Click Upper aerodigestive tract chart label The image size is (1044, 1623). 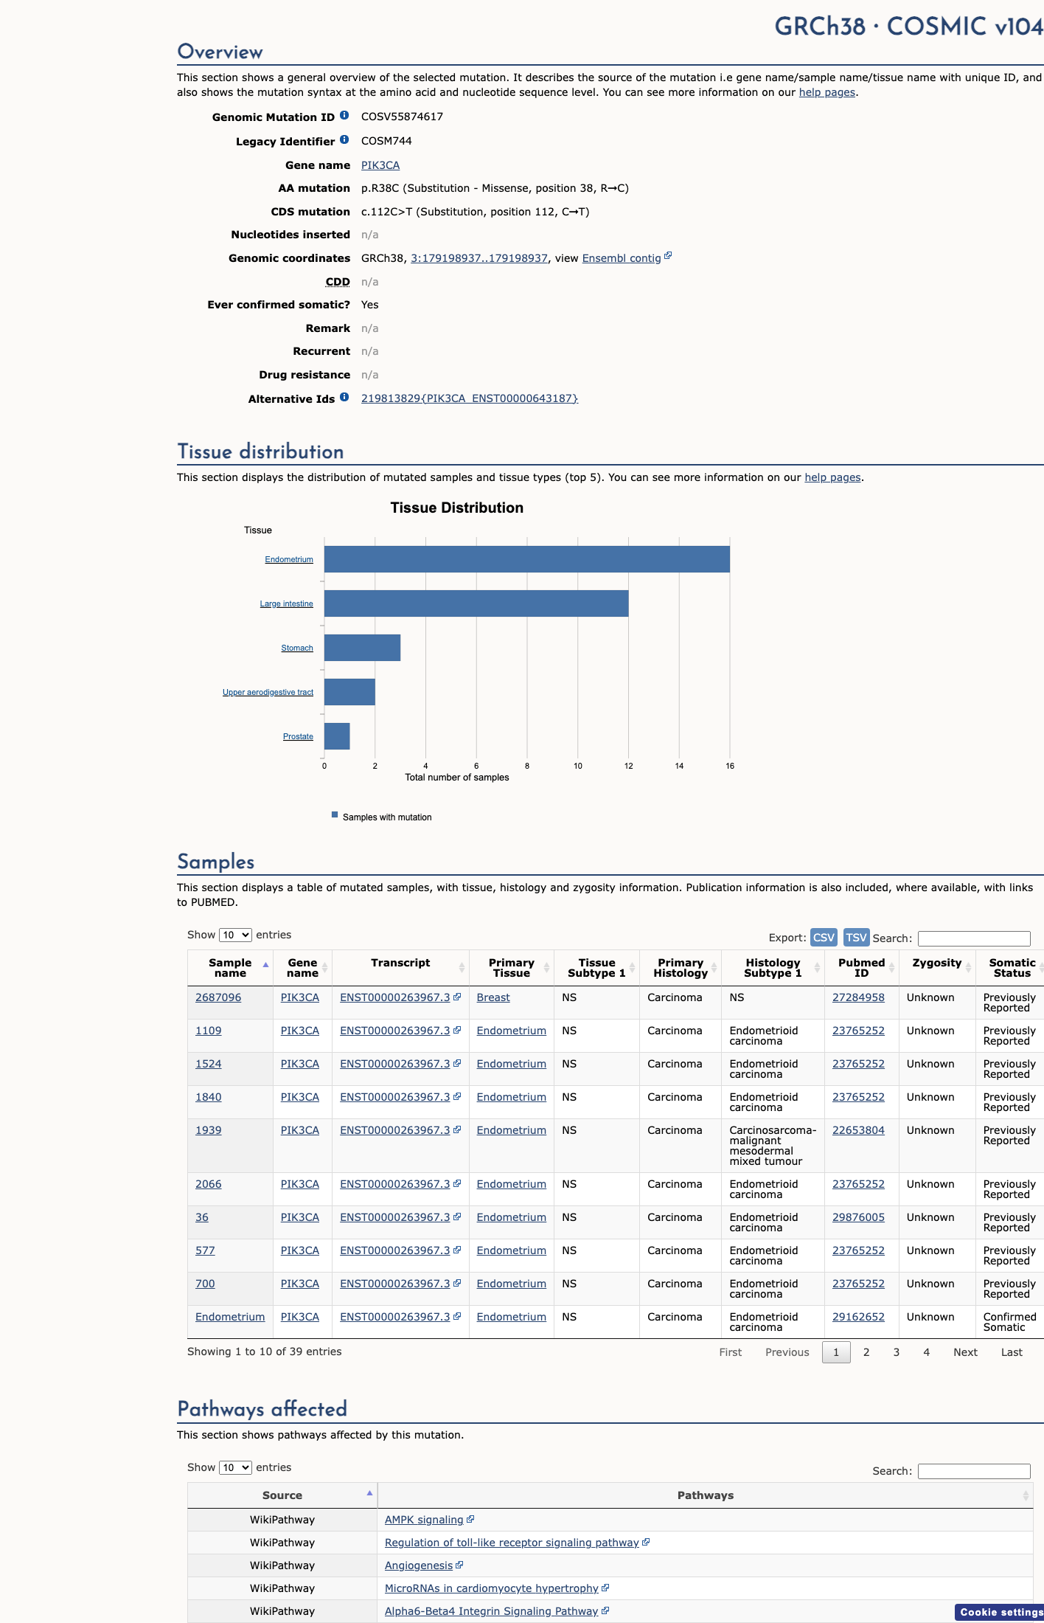pyautogui.click(x=268, y=692)
